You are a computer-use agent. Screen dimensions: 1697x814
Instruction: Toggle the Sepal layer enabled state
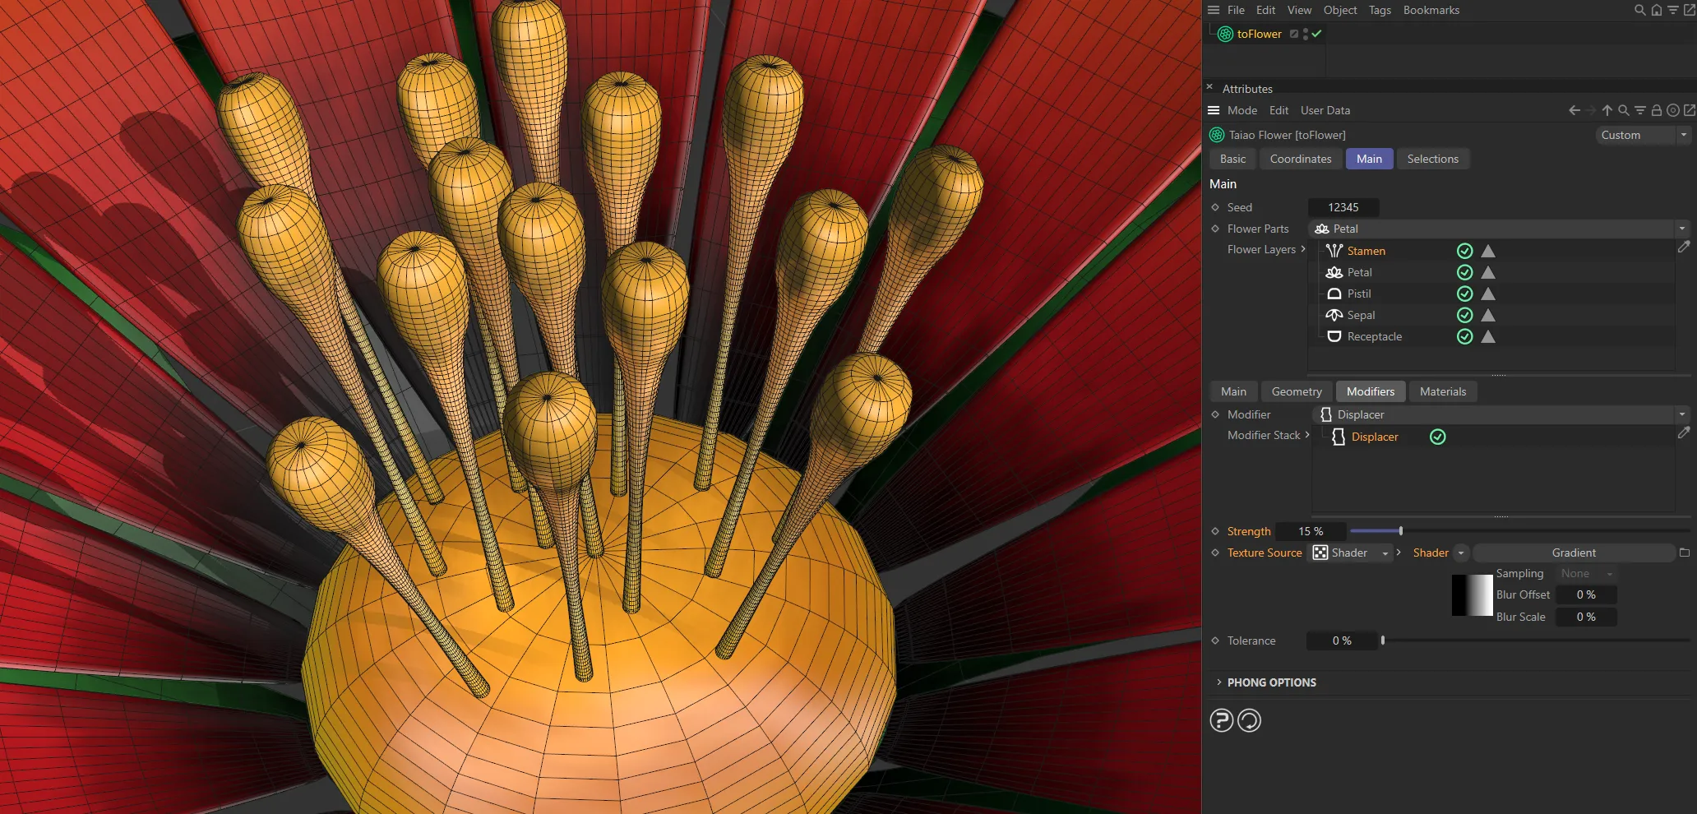pyautogui.click(x=1464, y=315)
